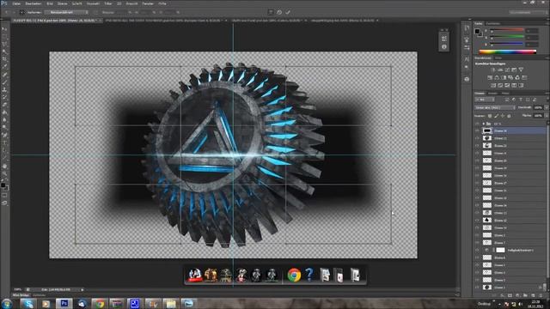
Task: Toggle lock all icon in Fixieren row
Action: [509, 116]
